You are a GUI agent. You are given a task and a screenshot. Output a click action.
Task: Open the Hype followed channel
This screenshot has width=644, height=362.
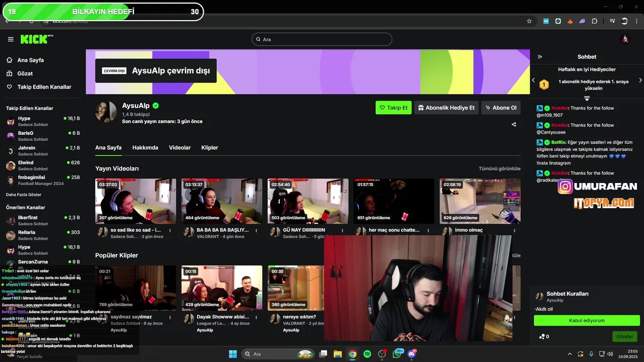tap(43, 121)
